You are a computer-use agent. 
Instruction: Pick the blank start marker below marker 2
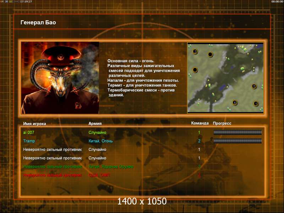(195, 70)
